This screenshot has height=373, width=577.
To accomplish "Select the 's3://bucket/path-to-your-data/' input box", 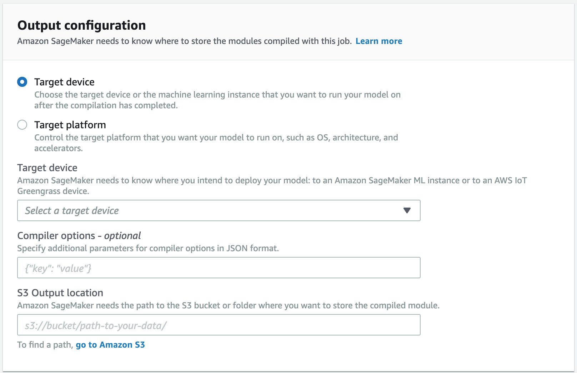I will point(219,325).
